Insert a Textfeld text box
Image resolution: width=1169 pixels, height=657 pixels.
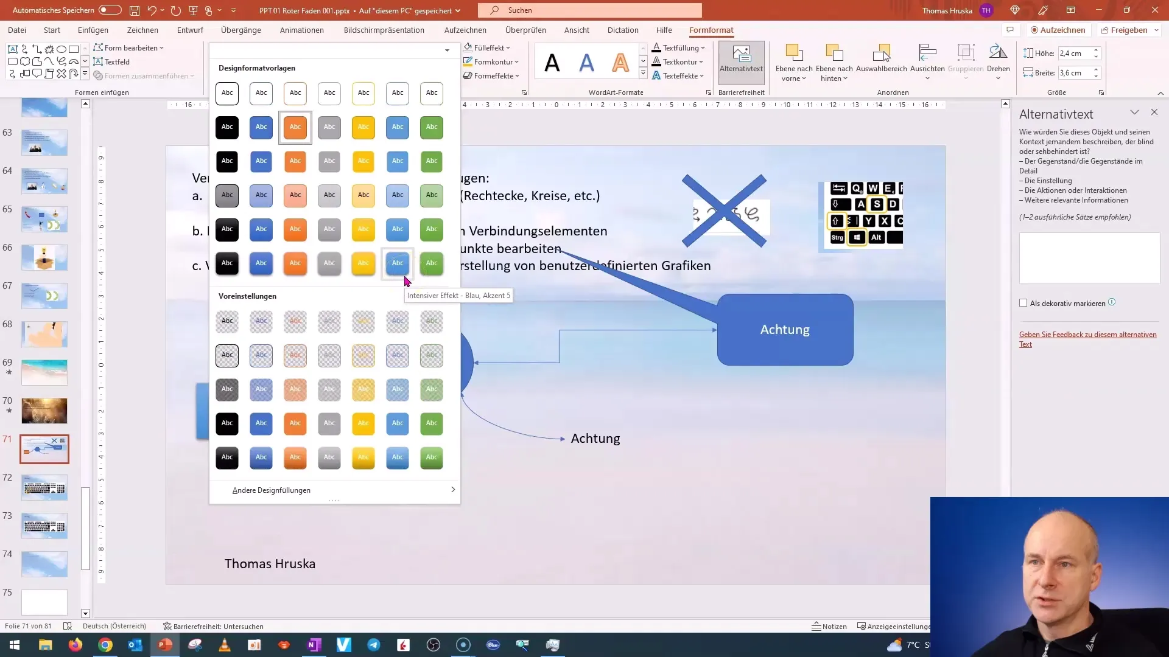pyautogui.click(x=111, y=62)
